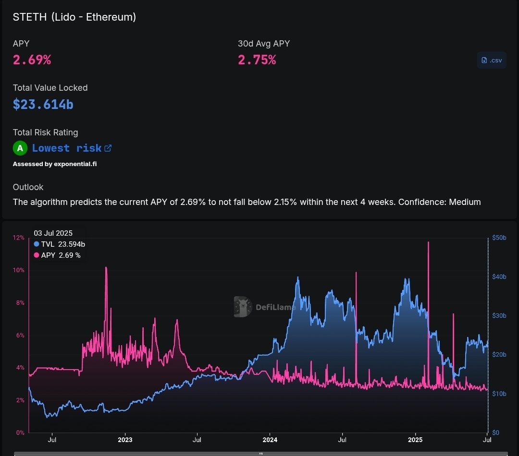Download data with the .csv button
The image size is (519, 456).
click(492, 60)
